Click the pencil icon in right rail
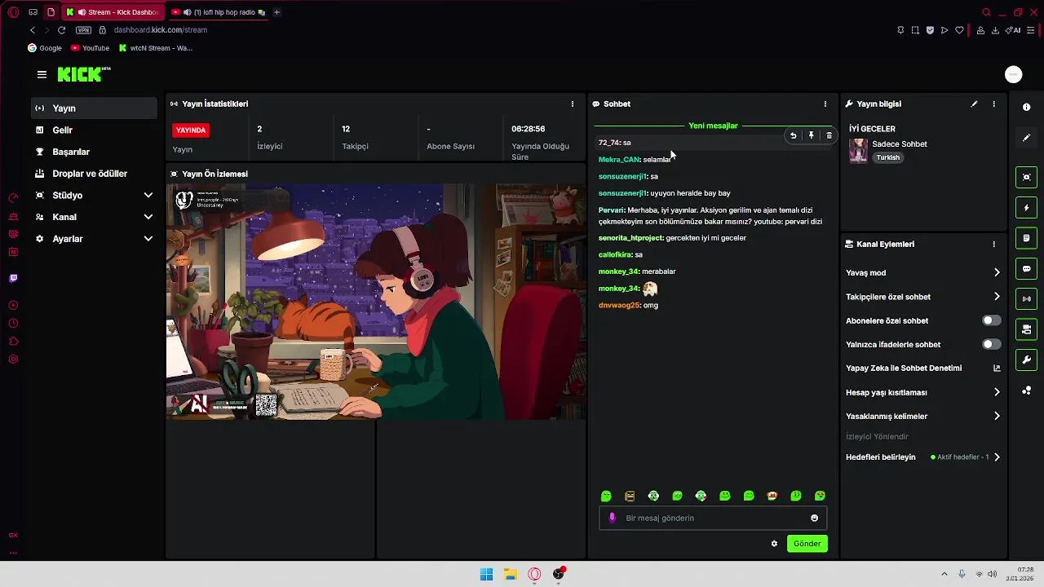The image size is (1044, 587). [1027, 138]
